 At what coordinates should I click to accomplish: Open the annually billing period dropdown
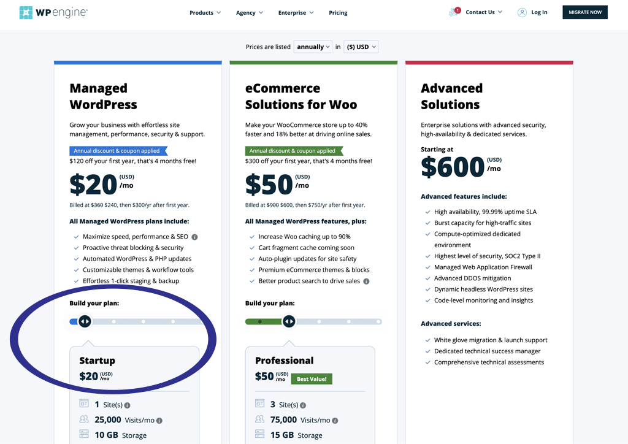click(x=313, y=47)
